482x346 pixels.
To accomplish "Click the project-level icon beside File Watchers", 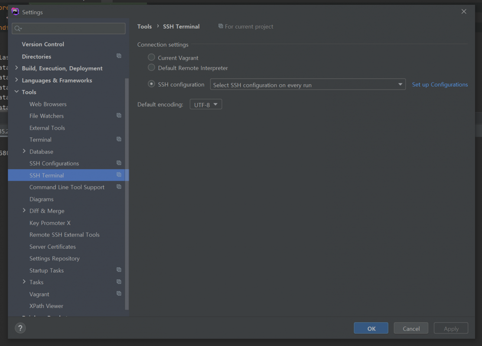I will point(119,115).
